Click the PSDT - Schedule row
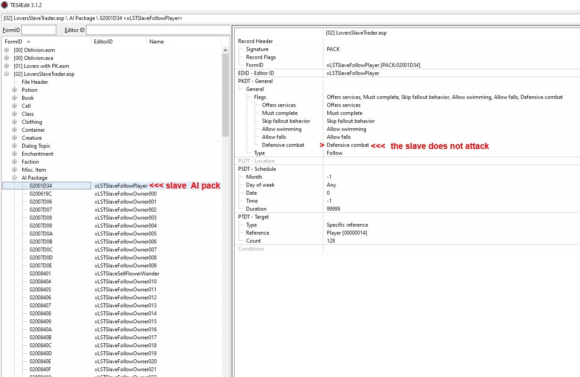This screenshot has height=377, width=580. pos(407,169)
